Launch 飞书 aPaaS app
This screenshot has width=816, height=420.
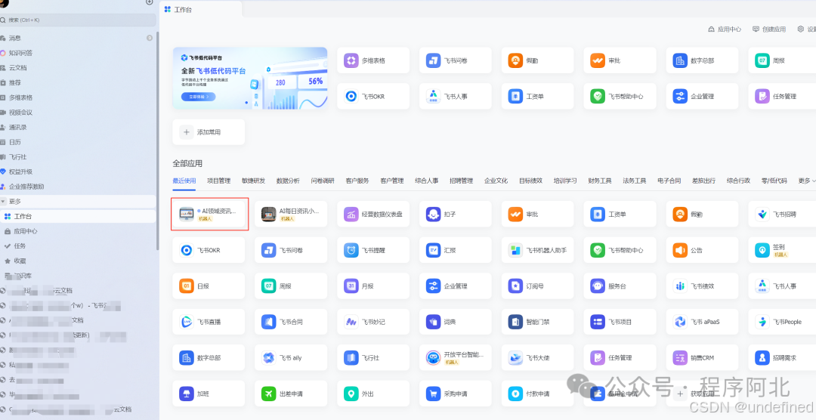(x=702, y=322)
